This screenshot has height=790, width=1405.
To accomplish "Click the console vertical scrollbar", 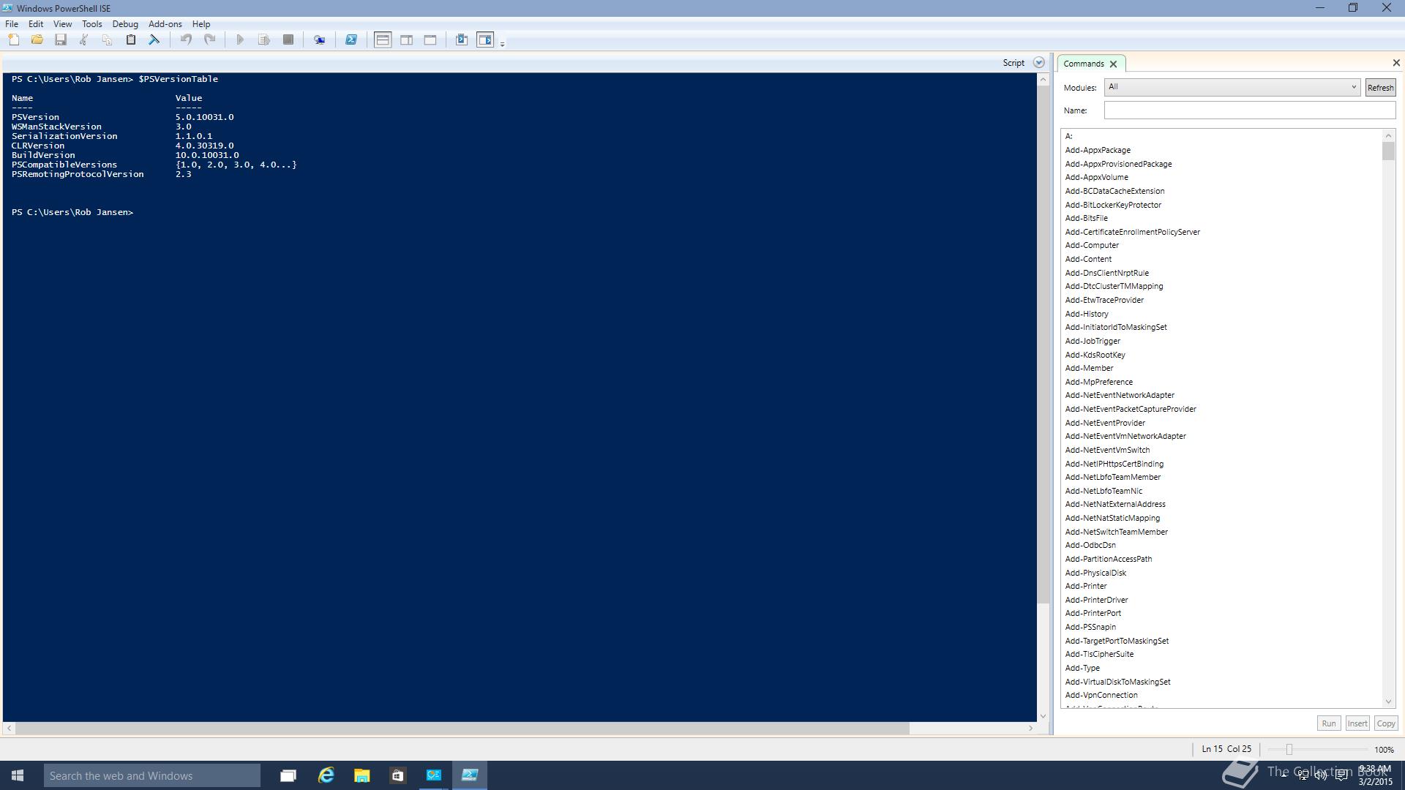I will 1044,345.
